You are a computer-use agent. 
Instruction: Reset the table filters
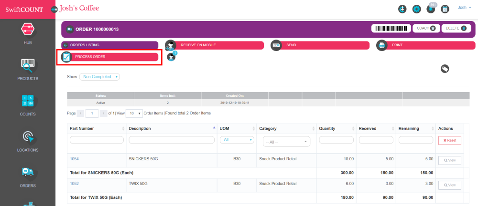tap(449, 140)
